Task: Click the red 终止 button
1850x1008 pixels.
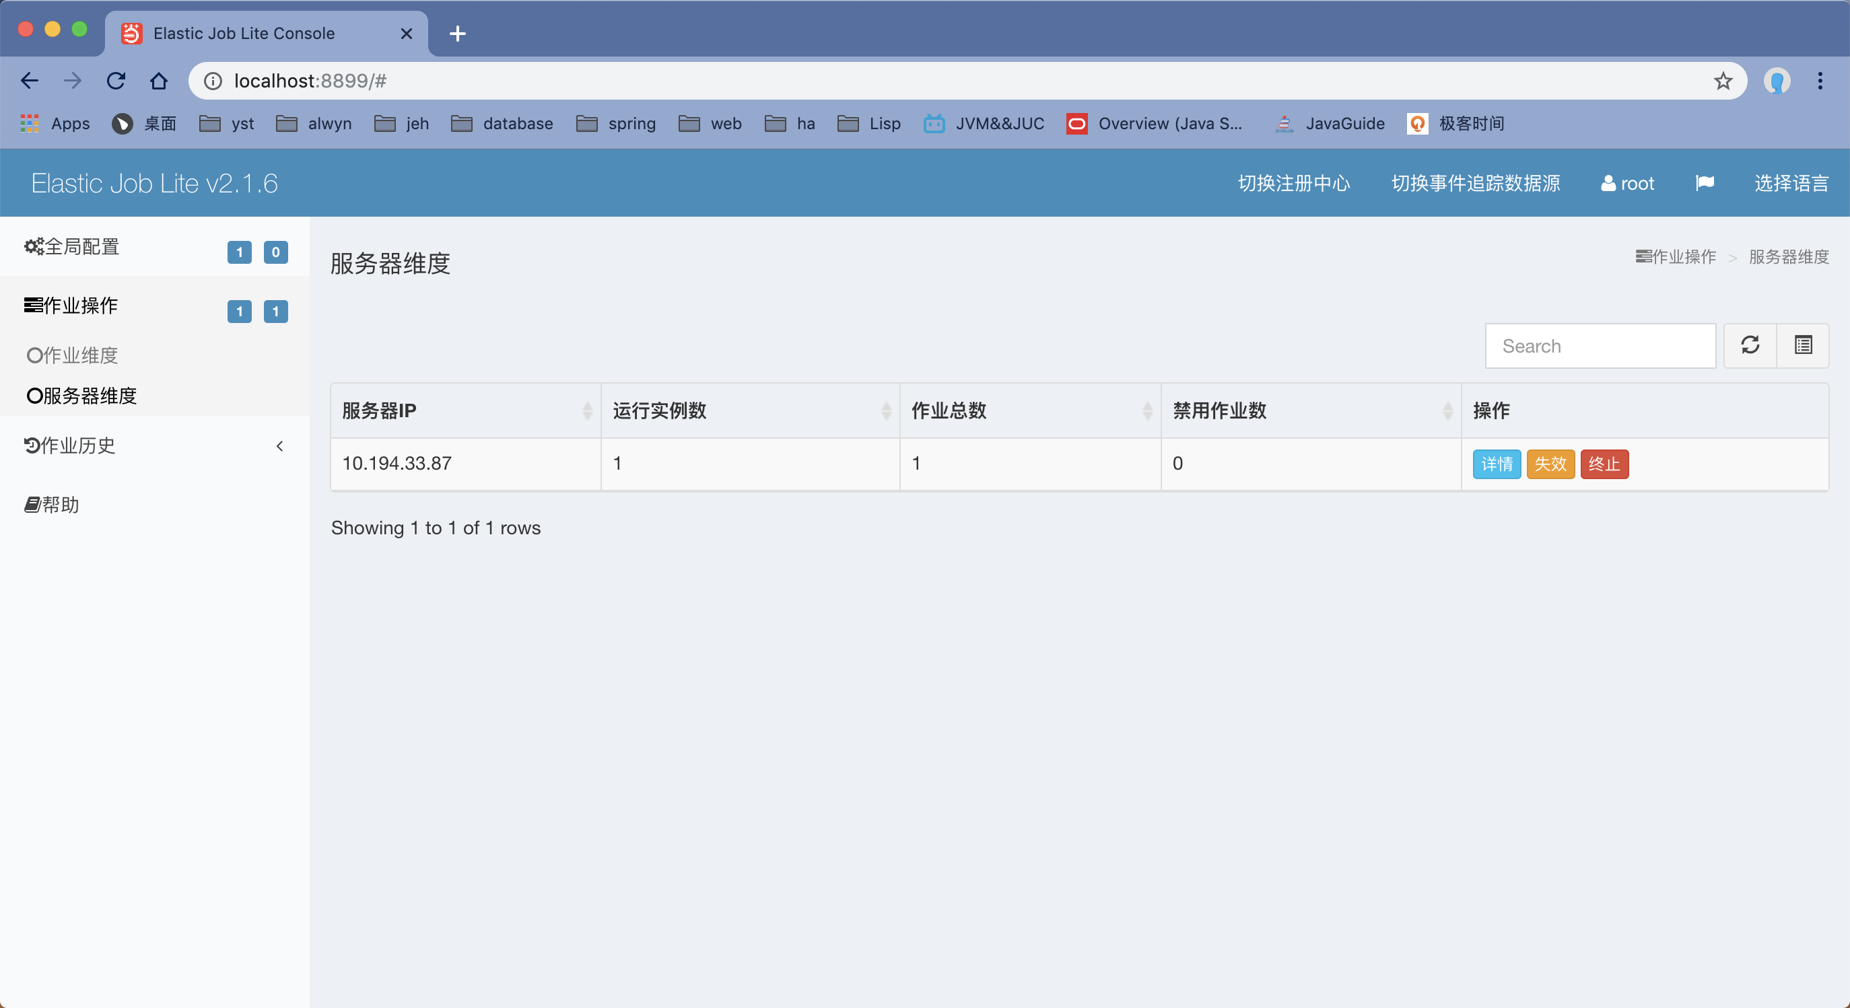Action: (1604, 464)
